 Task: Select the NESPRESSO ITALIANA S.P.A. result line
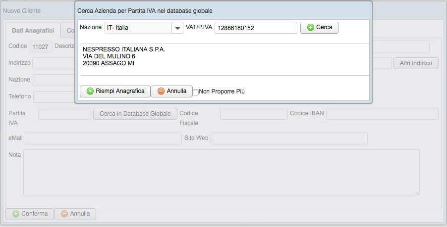tap(124, 49)
